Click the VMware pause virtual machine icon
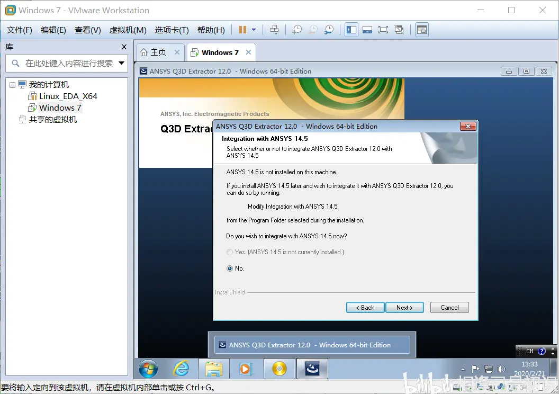Viewport: 559px width, 394px height. [x=242, y=30]
